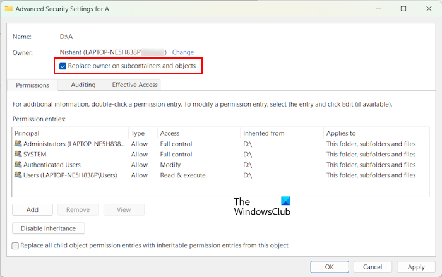
Task: Maximize the Advanced Security Settings window
Action: click(403, 9)
